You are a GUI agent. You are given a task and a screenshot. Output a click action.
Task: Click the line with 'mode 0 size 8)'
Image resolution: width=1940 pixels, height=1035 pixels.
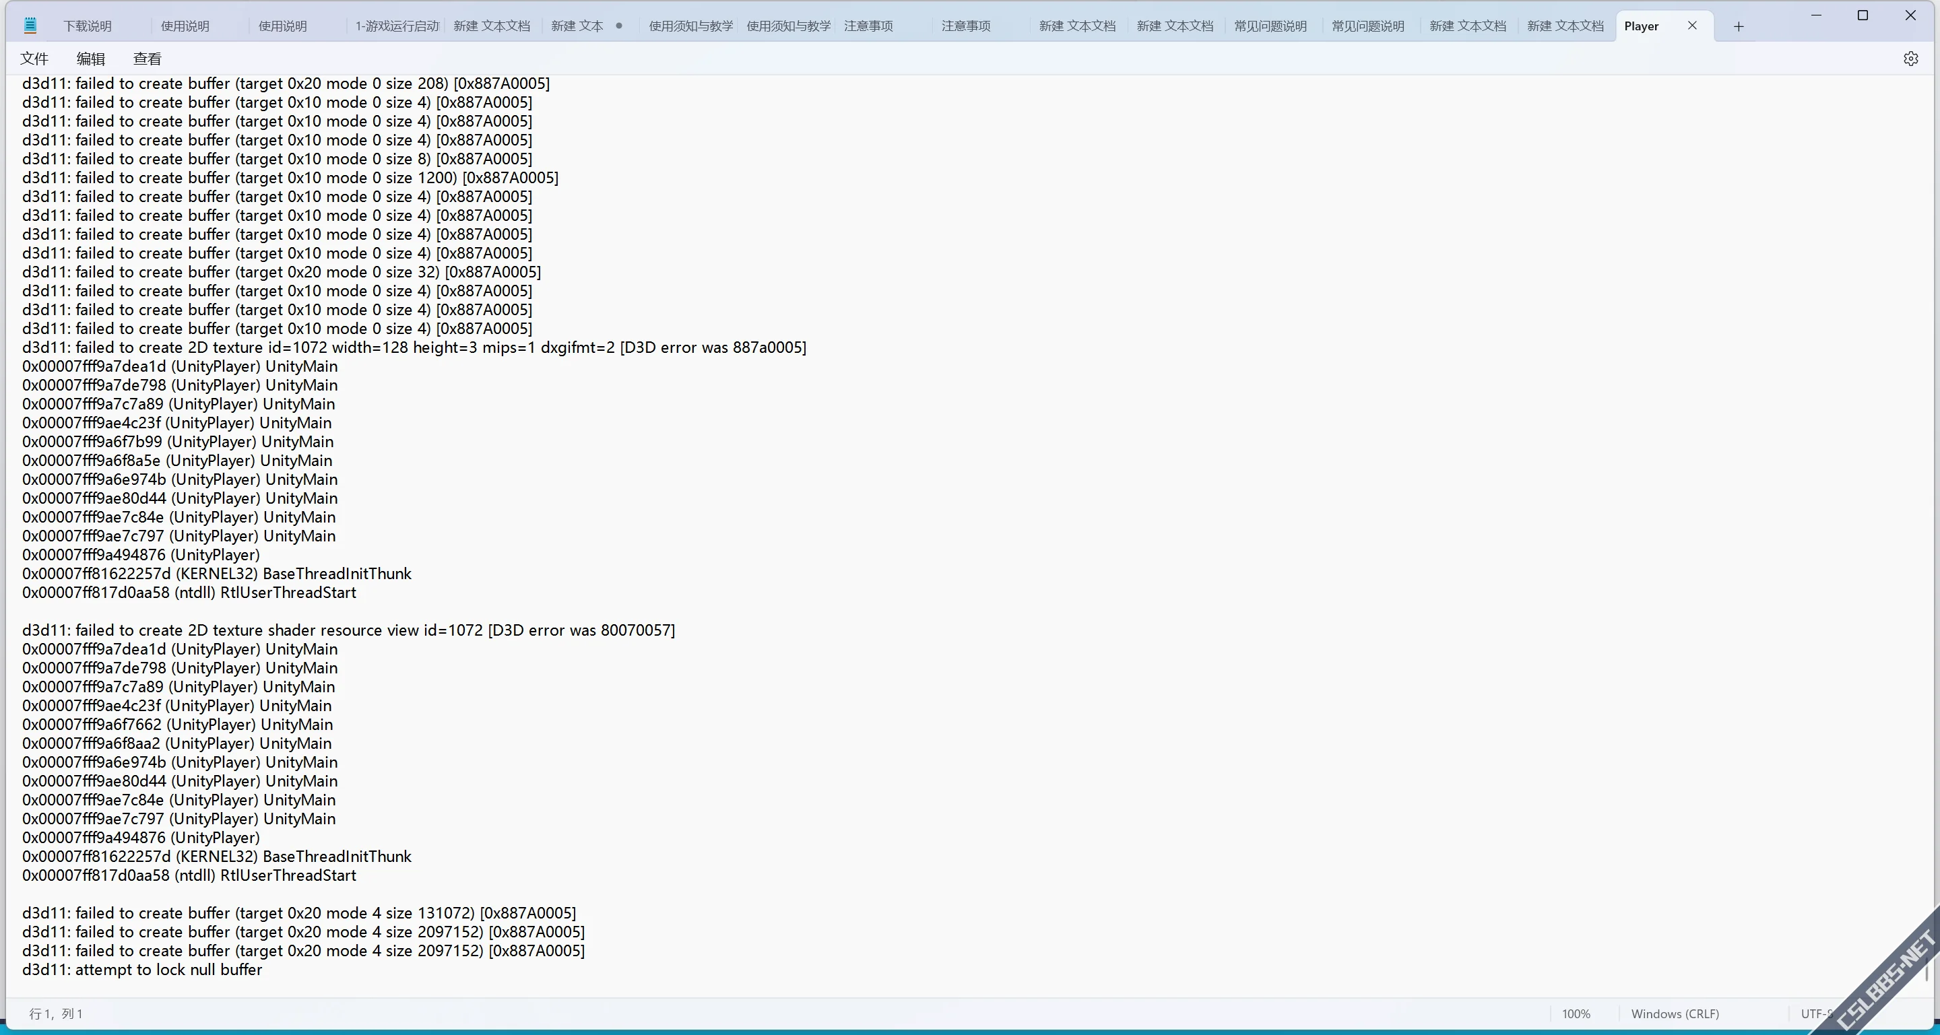click(276, 159)
